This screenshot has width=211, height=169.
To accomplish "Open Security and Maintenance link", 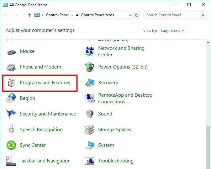I will click(x=48, y=114).
